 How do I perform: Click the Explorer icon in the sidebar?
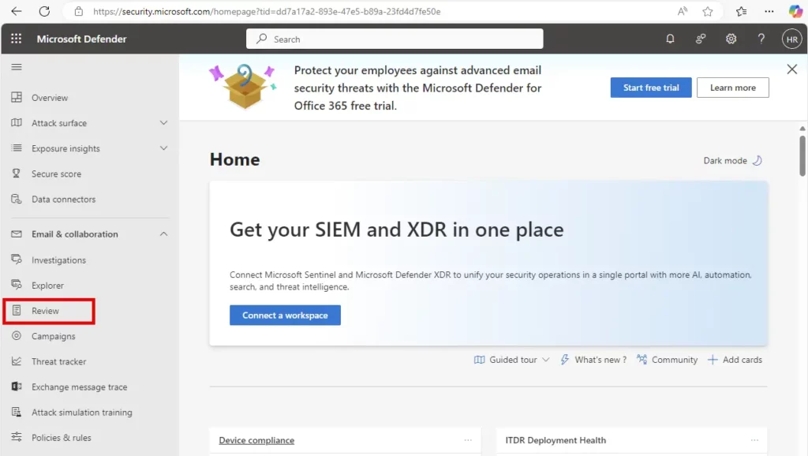click(17, 285)
